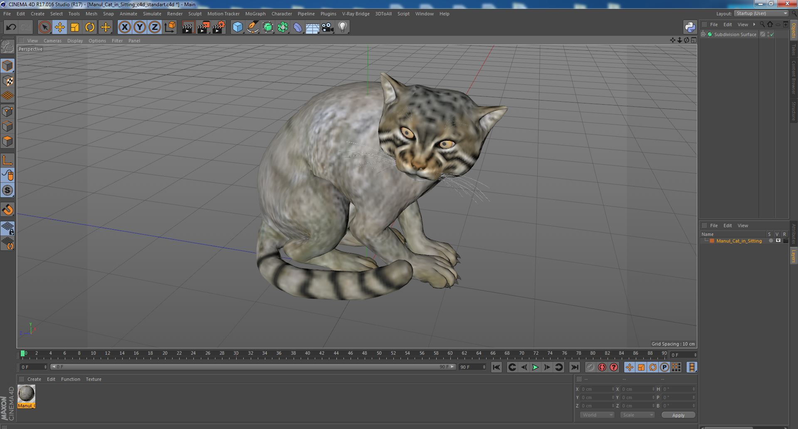798x429 pixels.
Task: Open Edit Render Settings
Action: [x=219, y=27]
